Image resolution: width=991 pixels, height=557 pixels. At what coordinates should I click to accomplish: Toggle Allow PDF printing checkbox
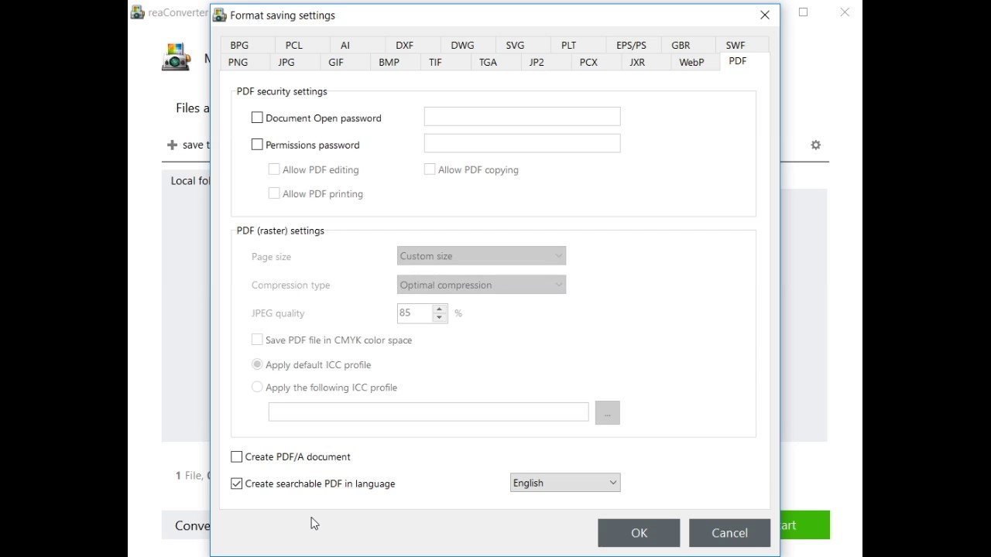[274, 193]
